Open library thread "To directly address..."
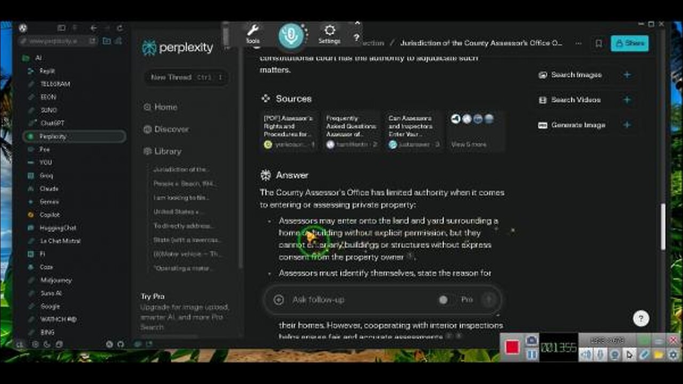 (x=183, y=226)
